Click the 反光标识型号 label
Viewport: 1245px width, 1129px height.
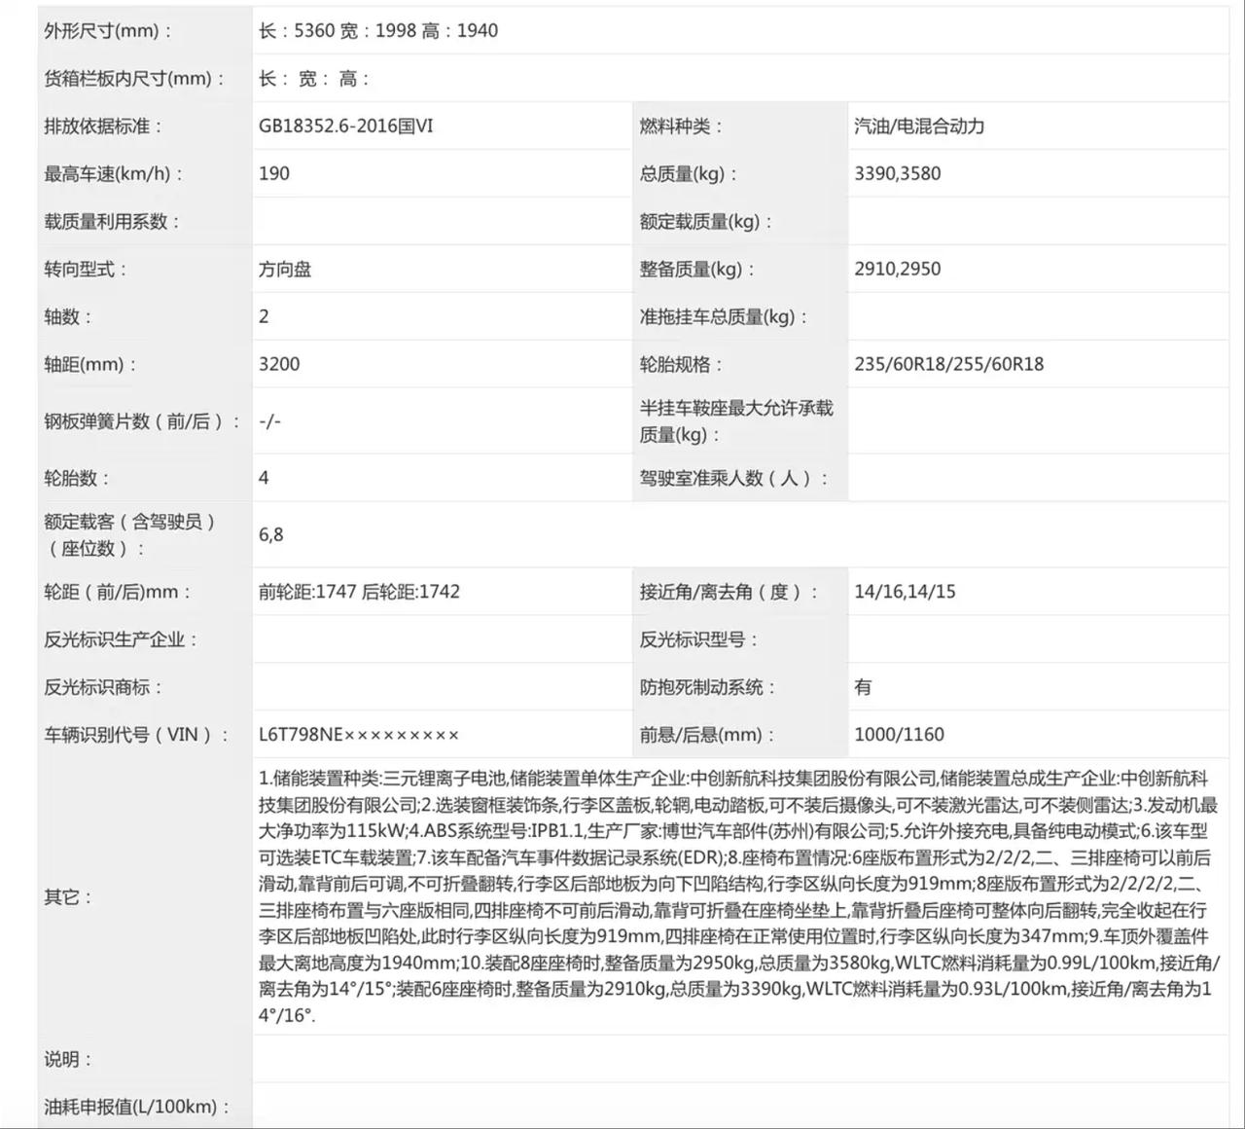tap(698, 639)
